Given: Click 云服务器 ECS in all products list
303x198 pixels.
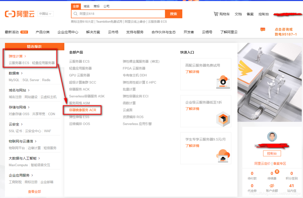Looking at the screenshot, I should 79,61.
